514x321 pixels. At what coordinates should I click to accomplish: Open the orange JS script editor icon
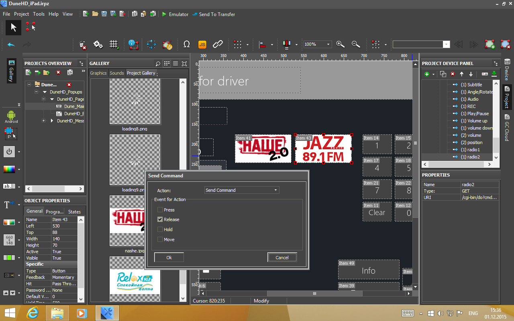[x=202, y=45]
